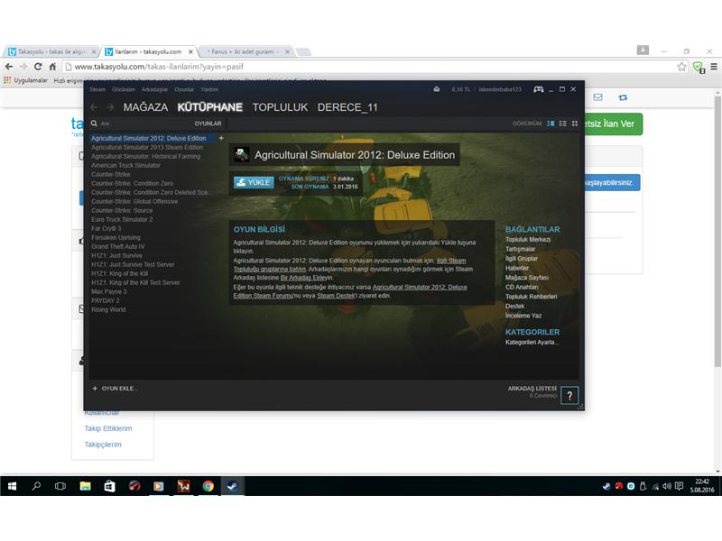
Task: Select Grand Theft Auto IV
Action: tap(118, 246)
